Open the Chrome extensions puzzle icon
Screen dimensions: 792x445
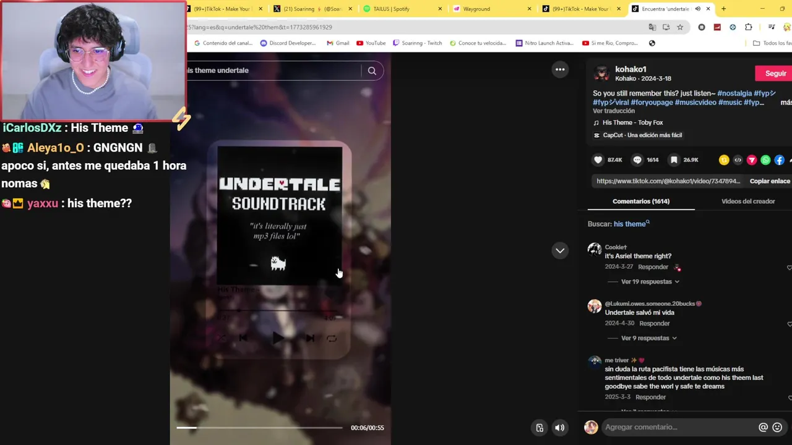coord(749,27)
